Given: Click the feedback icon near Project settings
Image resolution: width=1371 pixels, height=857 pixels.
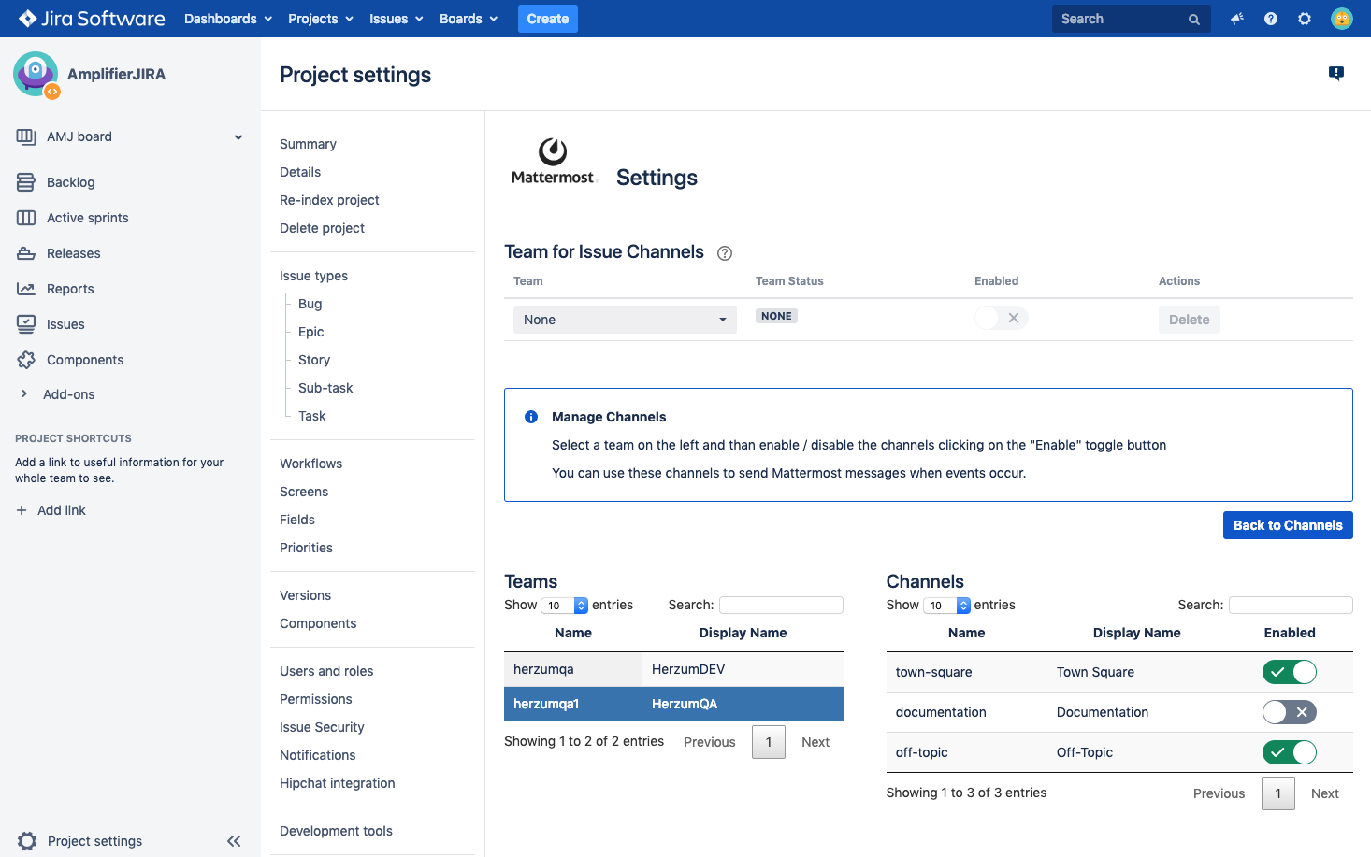Looking at the screenshot, I should [x=1336, y=74].
